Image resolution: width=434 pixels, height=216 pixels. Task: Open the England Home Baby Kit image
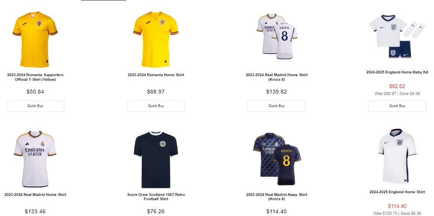397,36
